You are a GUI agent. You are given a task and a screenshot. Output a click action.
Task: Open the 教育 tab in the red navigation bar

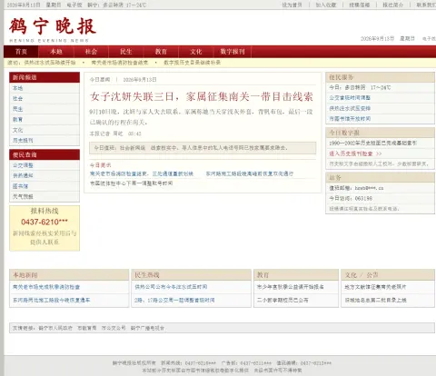pos(161,52)
